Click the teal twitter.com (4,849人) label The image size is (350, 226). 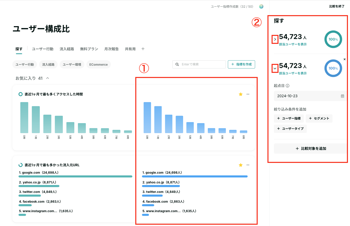click(x=38, y=192)
